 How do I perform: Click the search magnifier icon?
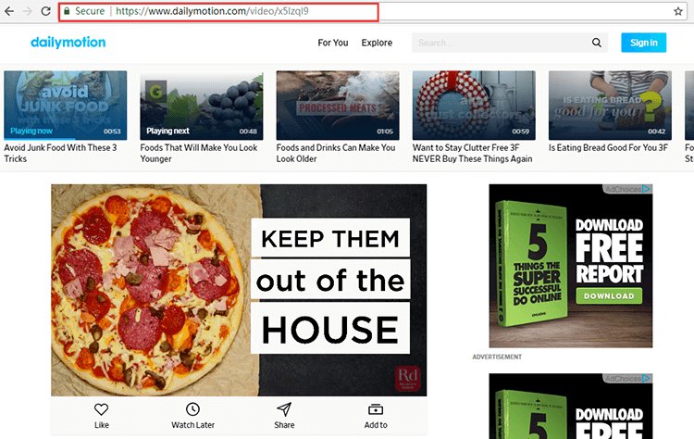point(597,43)
